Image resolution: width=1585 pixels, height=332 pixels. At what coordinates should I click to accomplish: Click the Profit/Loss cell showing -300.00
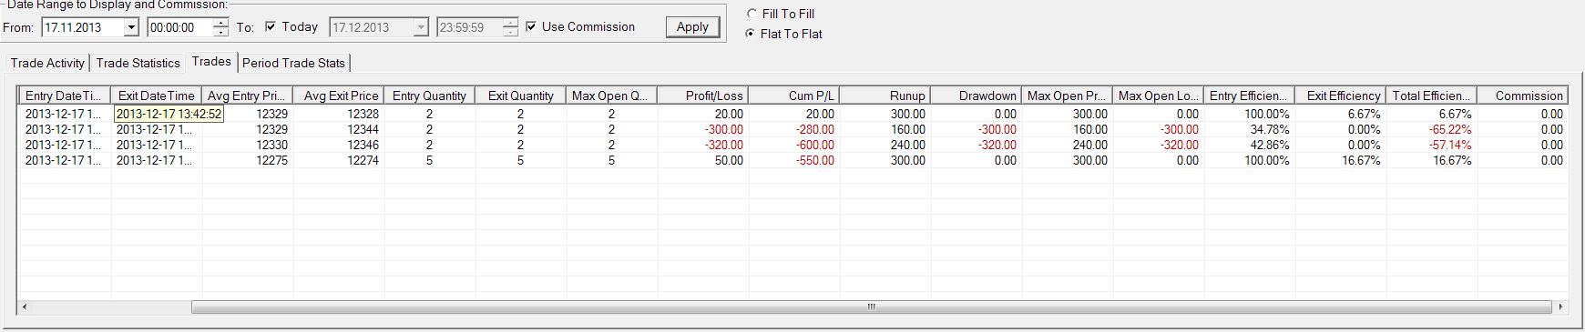[702, 130]
